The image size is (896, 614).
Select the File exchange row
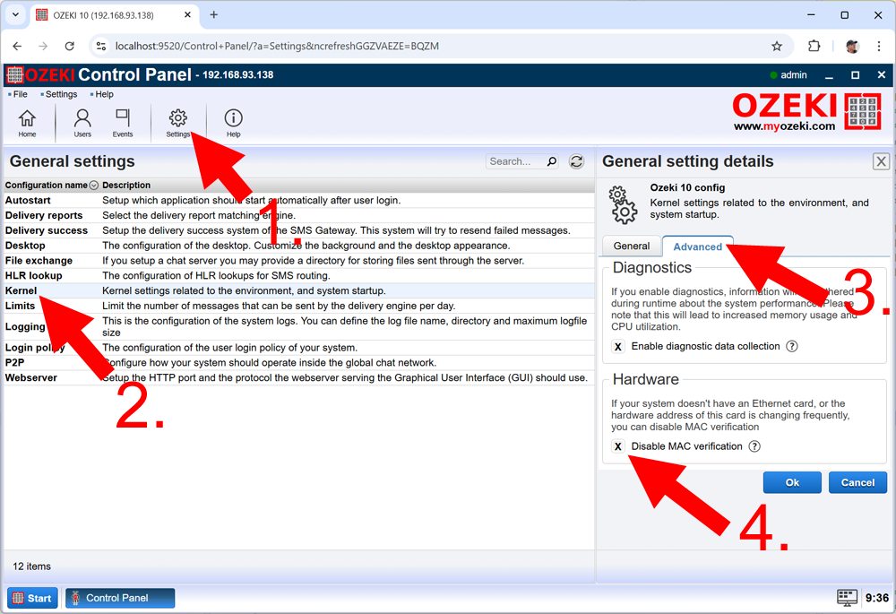pyautogui.click(x=299, y=261)
